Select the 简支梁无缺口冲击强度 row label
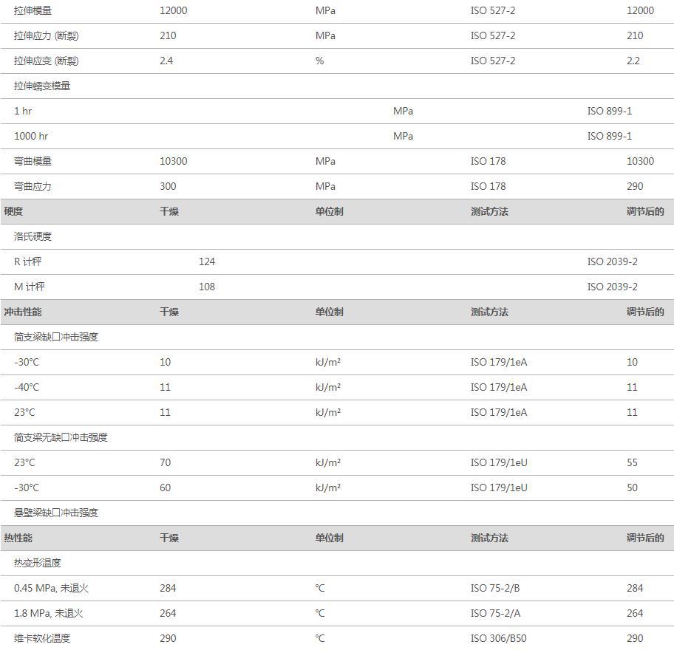The height and width of the screenshot is (650, 674). [61, 437]
